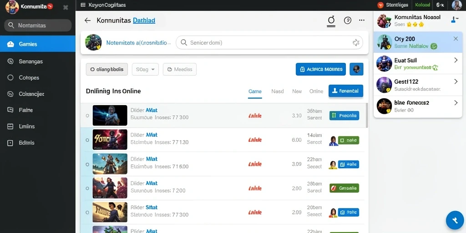
Task: Switch to the Nasd tab
Action: pyautogui.click(x=277, y=91)
